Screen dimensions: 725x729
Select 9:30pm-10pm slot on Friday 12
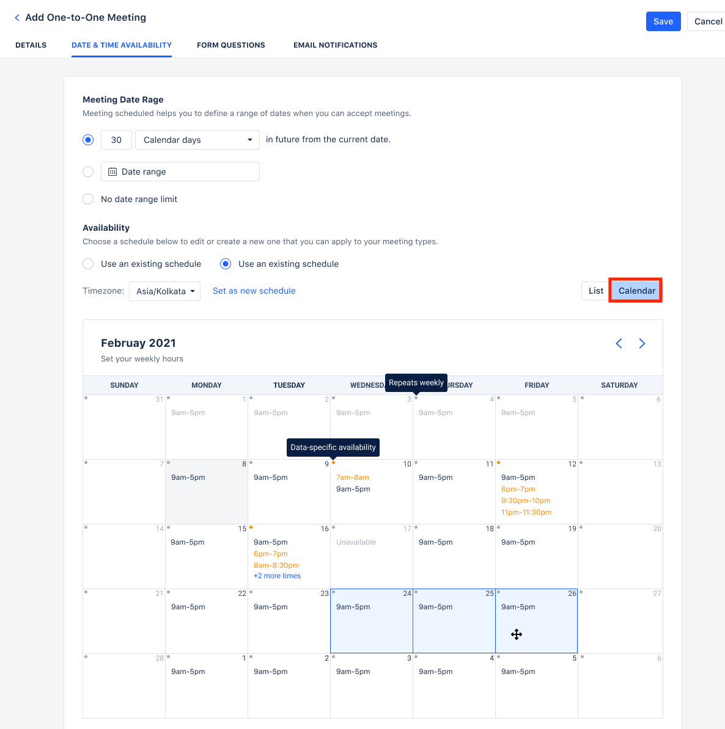click(526, 501)
